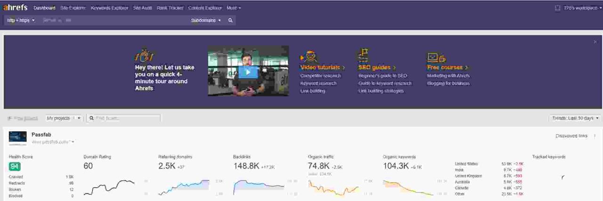Close the welcome tour banner
Image resolution: width=603 pixels, height=201 pixels.
point(595,42)
